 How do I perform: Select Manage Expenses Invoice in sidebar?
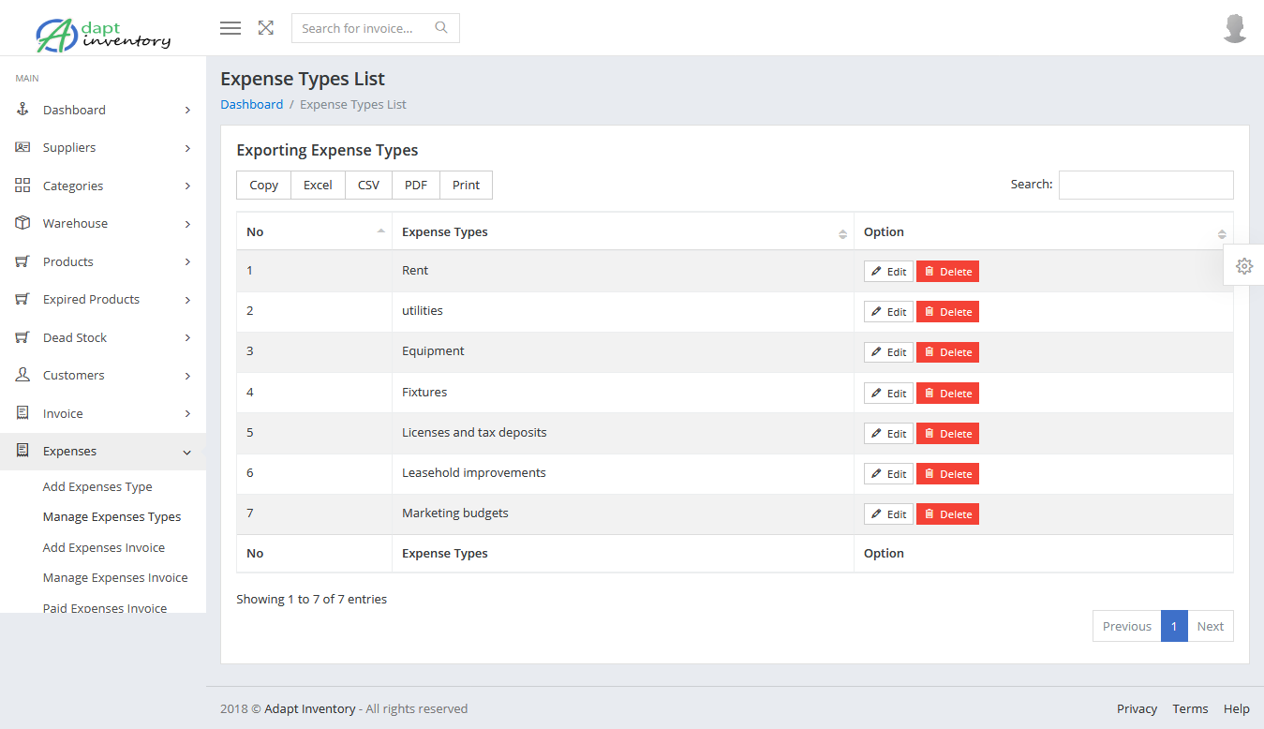[x=115, y=577]
